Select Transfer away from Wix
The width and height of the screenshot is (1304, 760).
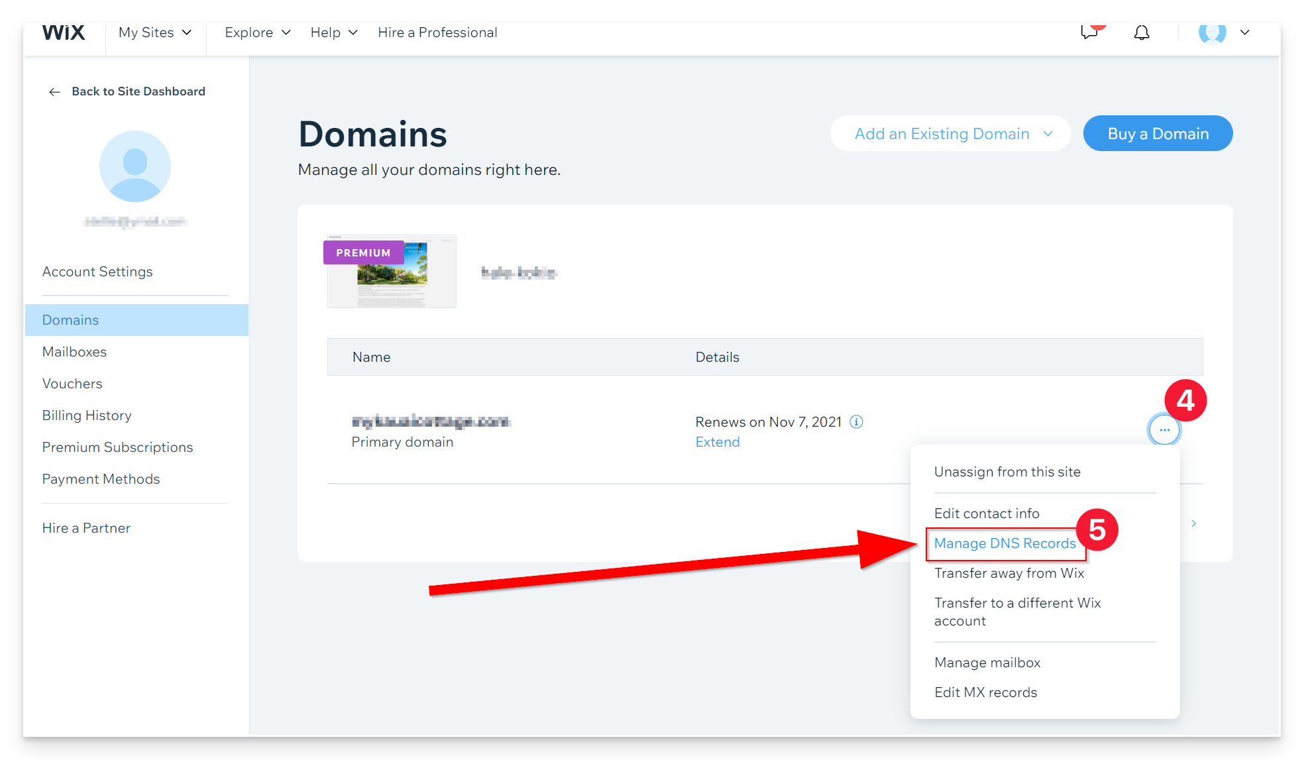pyautogui.click(x=1009, y=573)
